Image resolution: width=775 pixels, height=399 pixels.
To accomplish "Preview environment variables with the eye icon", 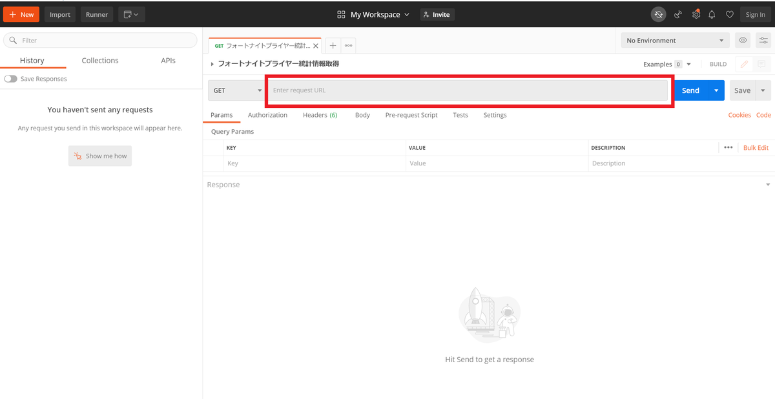I will pos(742,40).
